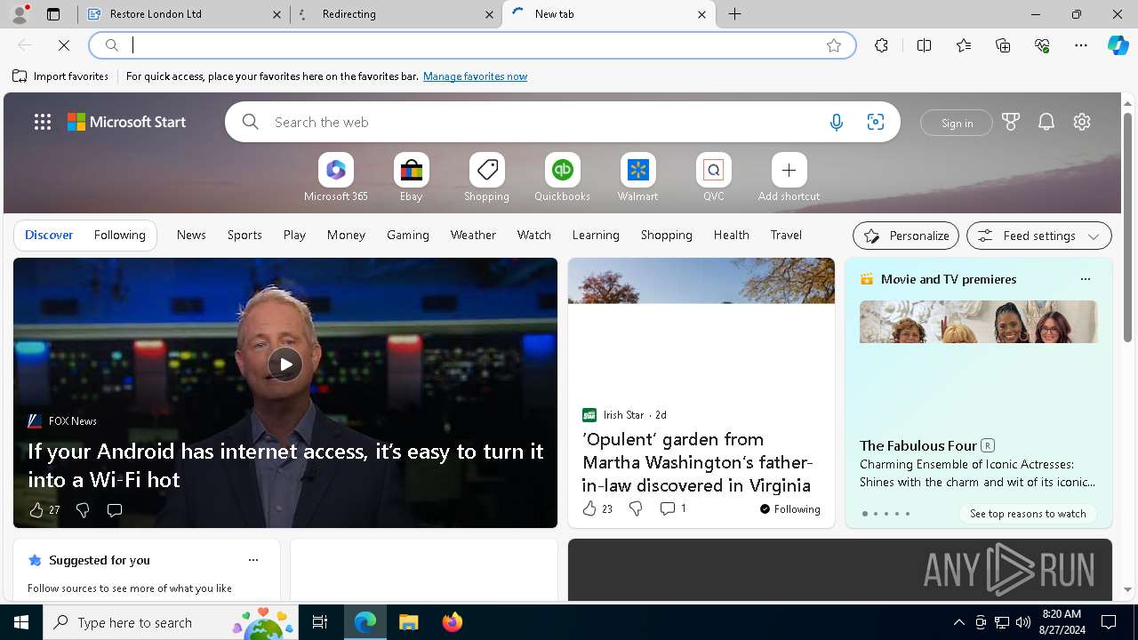Toggle Following for Irish Star

coord(789,509)
